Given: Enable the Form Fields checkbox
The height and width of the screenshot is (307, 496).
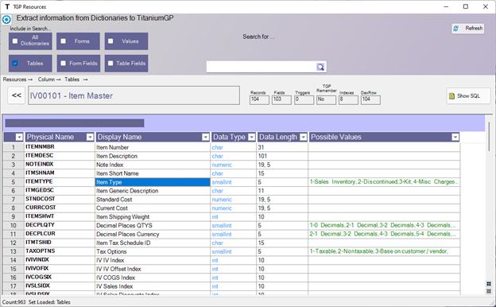Looking at the screenshot, I should [x=64, y=64].
